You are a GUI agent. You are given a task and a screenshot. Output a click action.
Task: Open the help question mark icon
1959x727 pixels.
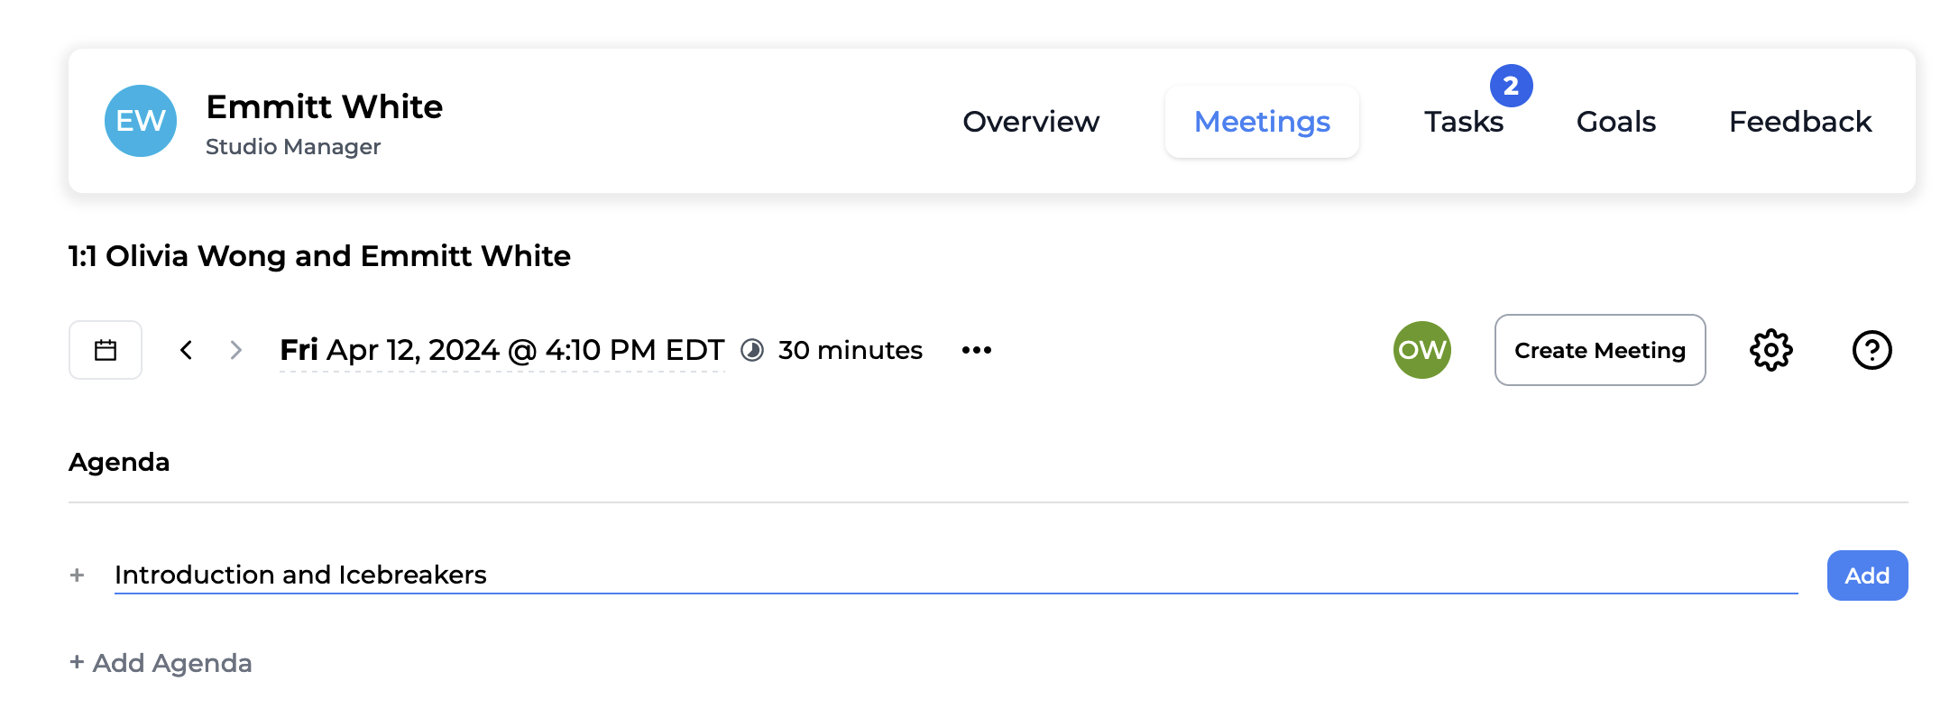1872,350
